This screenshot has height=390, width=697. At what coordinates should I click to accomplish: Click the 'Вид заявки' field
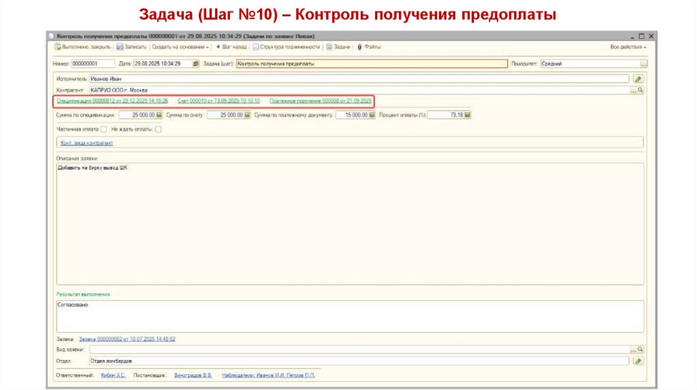coord(359,350)
